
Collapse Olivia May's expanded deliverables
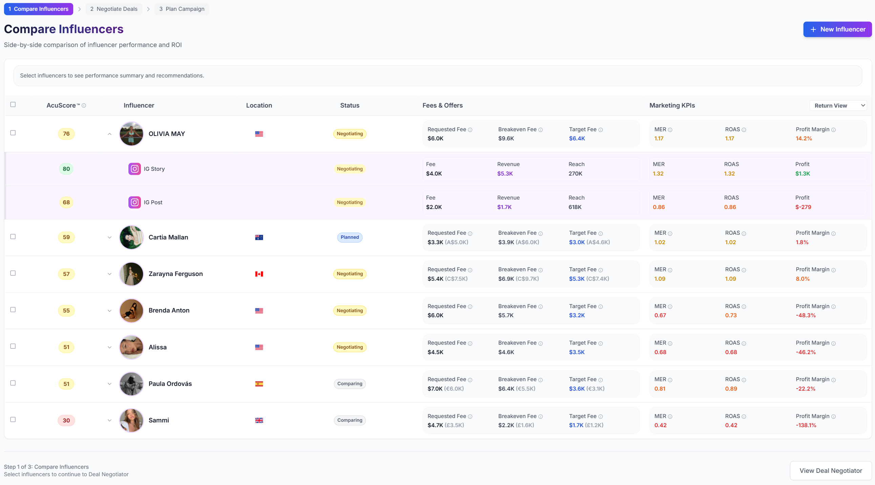pos(109,134)
